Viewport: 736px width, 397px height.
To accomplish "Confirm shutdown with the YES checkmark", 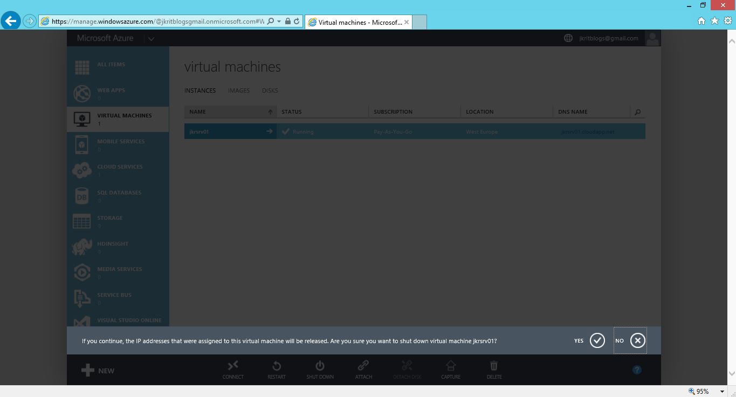I will [x=597, y=340].
